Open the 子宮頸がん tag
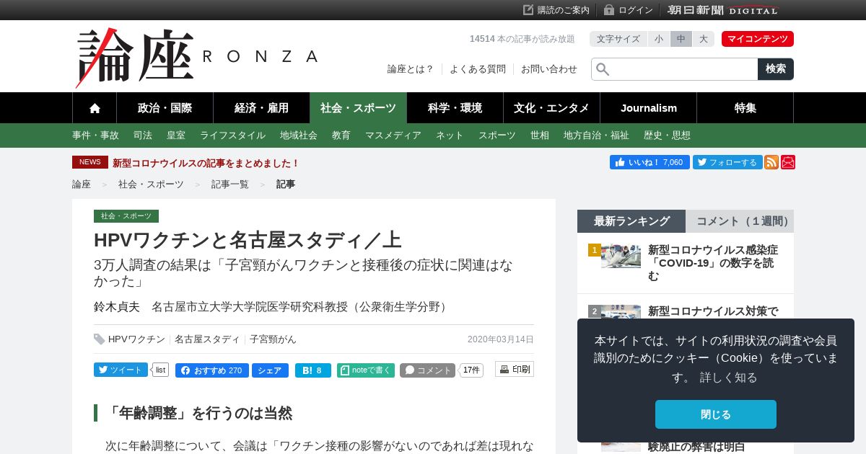 pos(273,339)
